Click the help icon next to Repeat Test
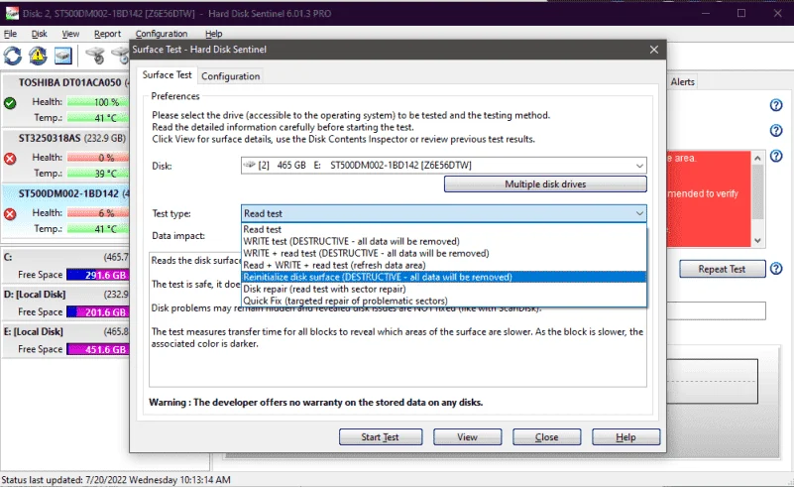Viewport: 794px width, 487px height. [x=776, y=269]
